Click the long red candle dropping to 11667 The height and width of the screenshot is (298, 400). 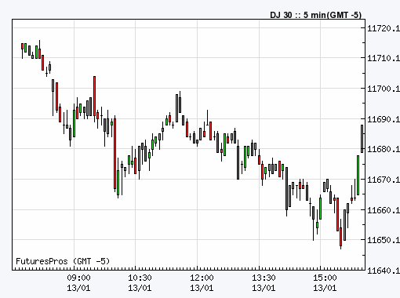point(115,154)
